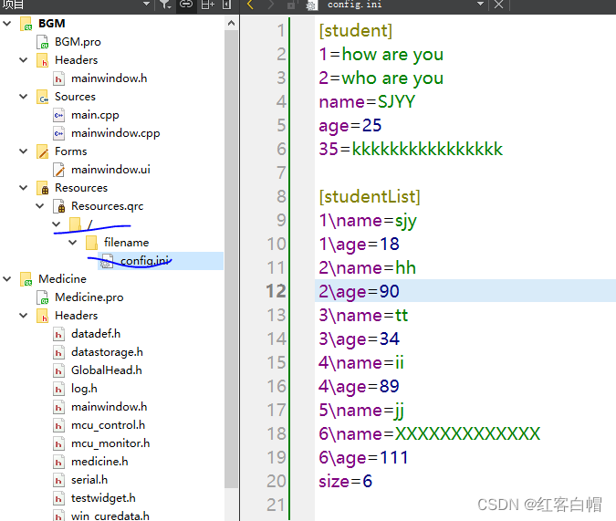Click the mainwindow.ui form file icon

(x=59, y=170)
